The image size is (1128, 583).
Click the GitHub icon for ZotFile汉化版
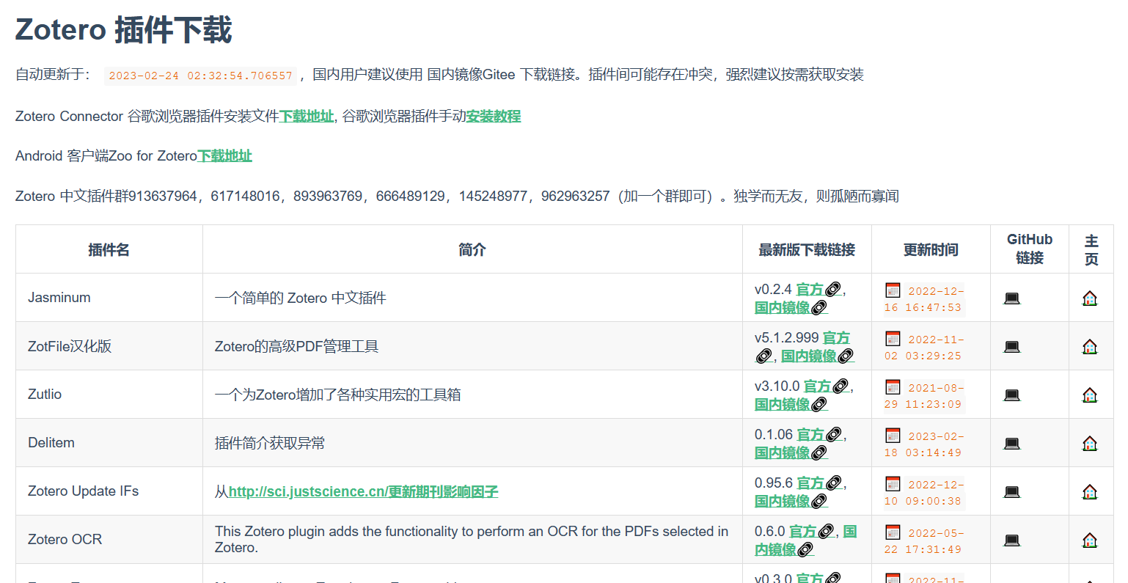tap(1011, 345)
